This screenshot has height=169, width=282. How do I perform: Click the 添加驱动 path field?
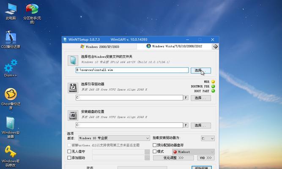tap(118, 158)
